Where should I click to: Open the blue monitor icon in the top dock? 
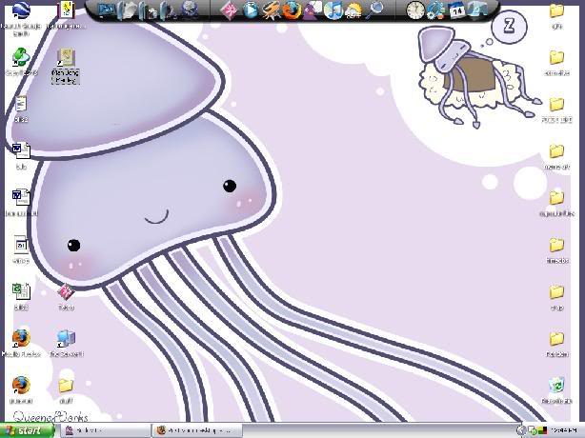tap(105, 10)
